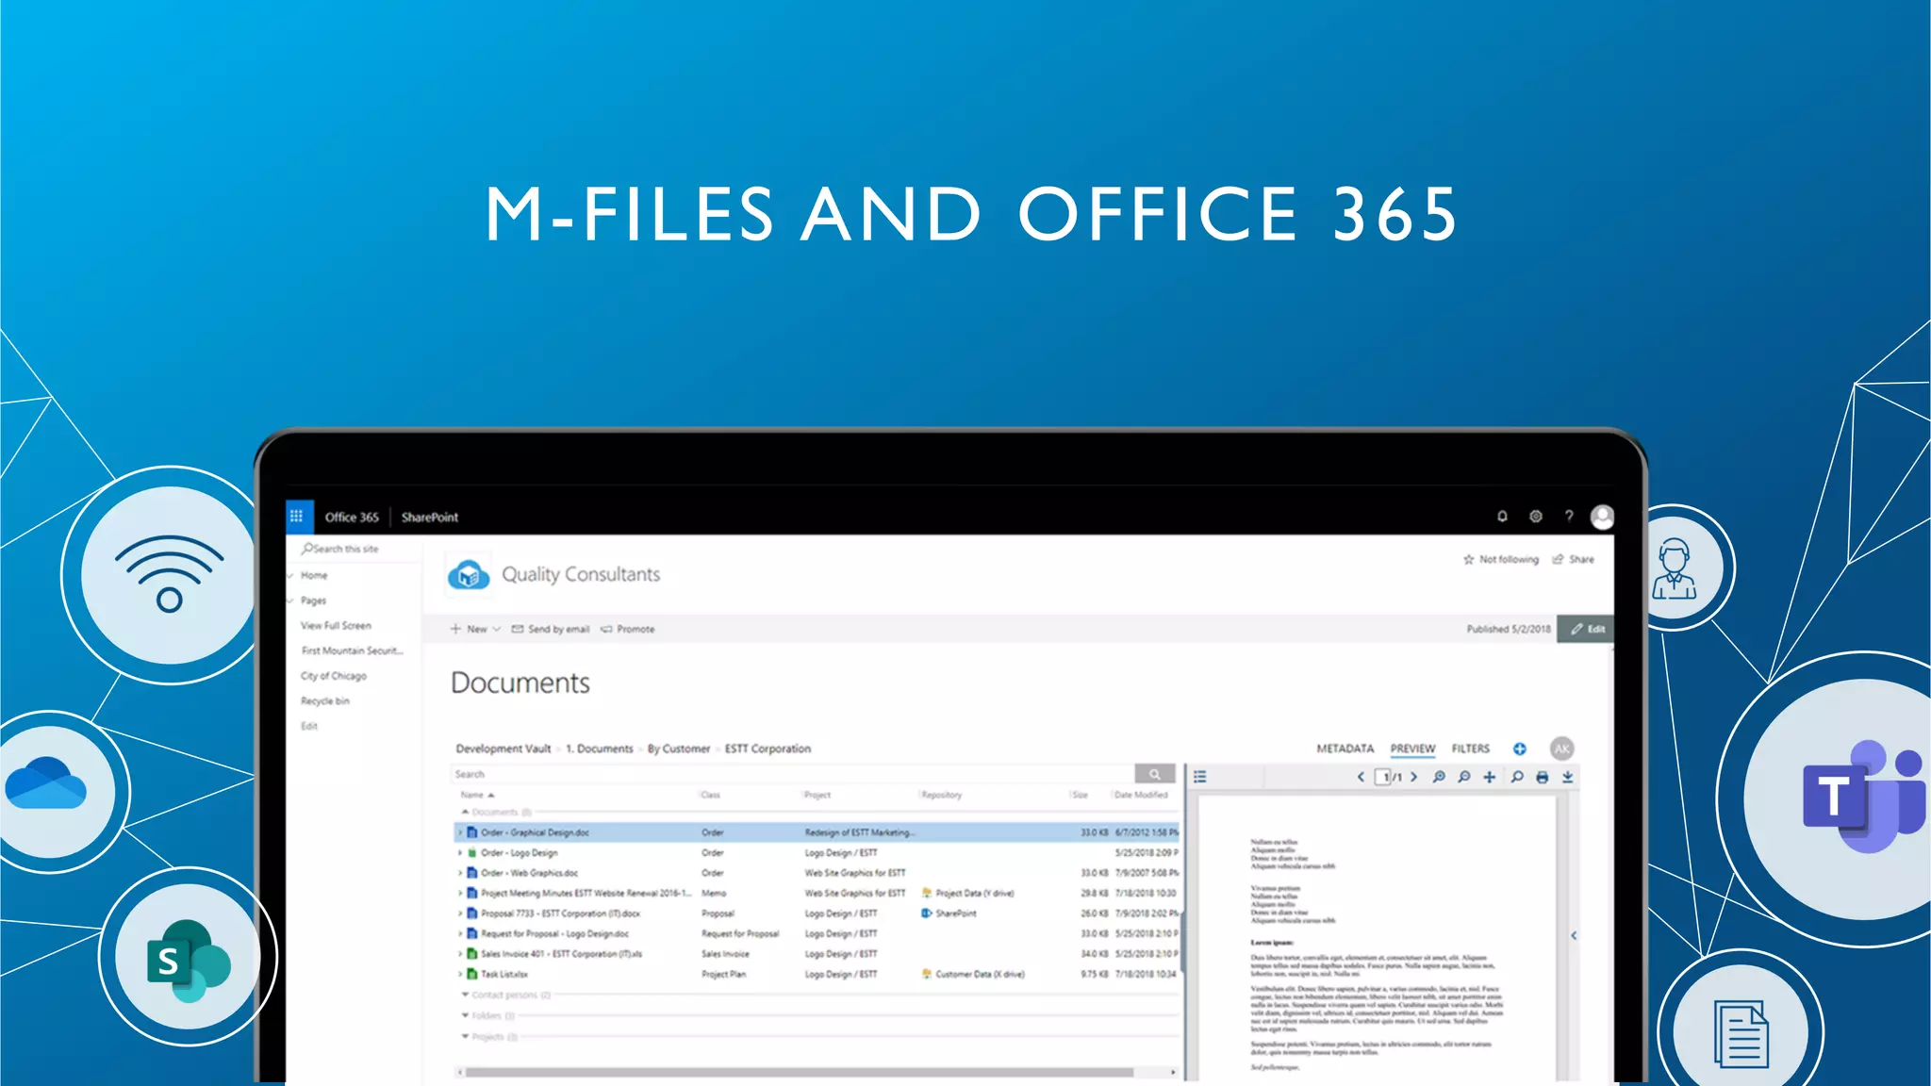1931x1086 pixels.
Task: Open View Full Screen link
Action: pos(336,626)
